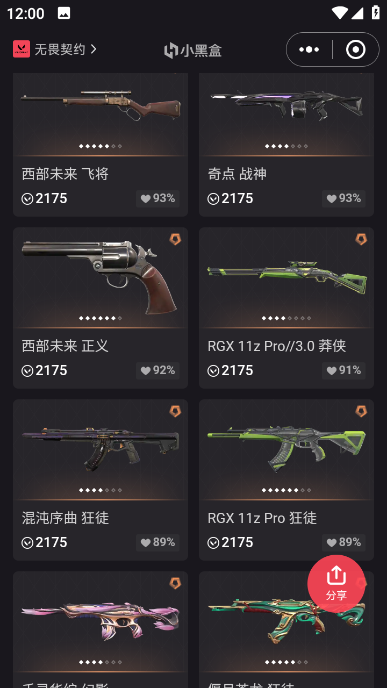
Task: Tap orange tier badge on RGX 11z Pro 狂徒
Action: click(361, 411)
